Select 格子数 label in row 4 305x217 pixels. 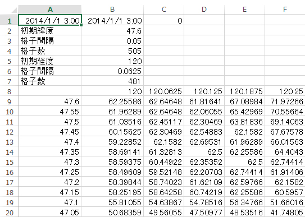coord(50,51)
